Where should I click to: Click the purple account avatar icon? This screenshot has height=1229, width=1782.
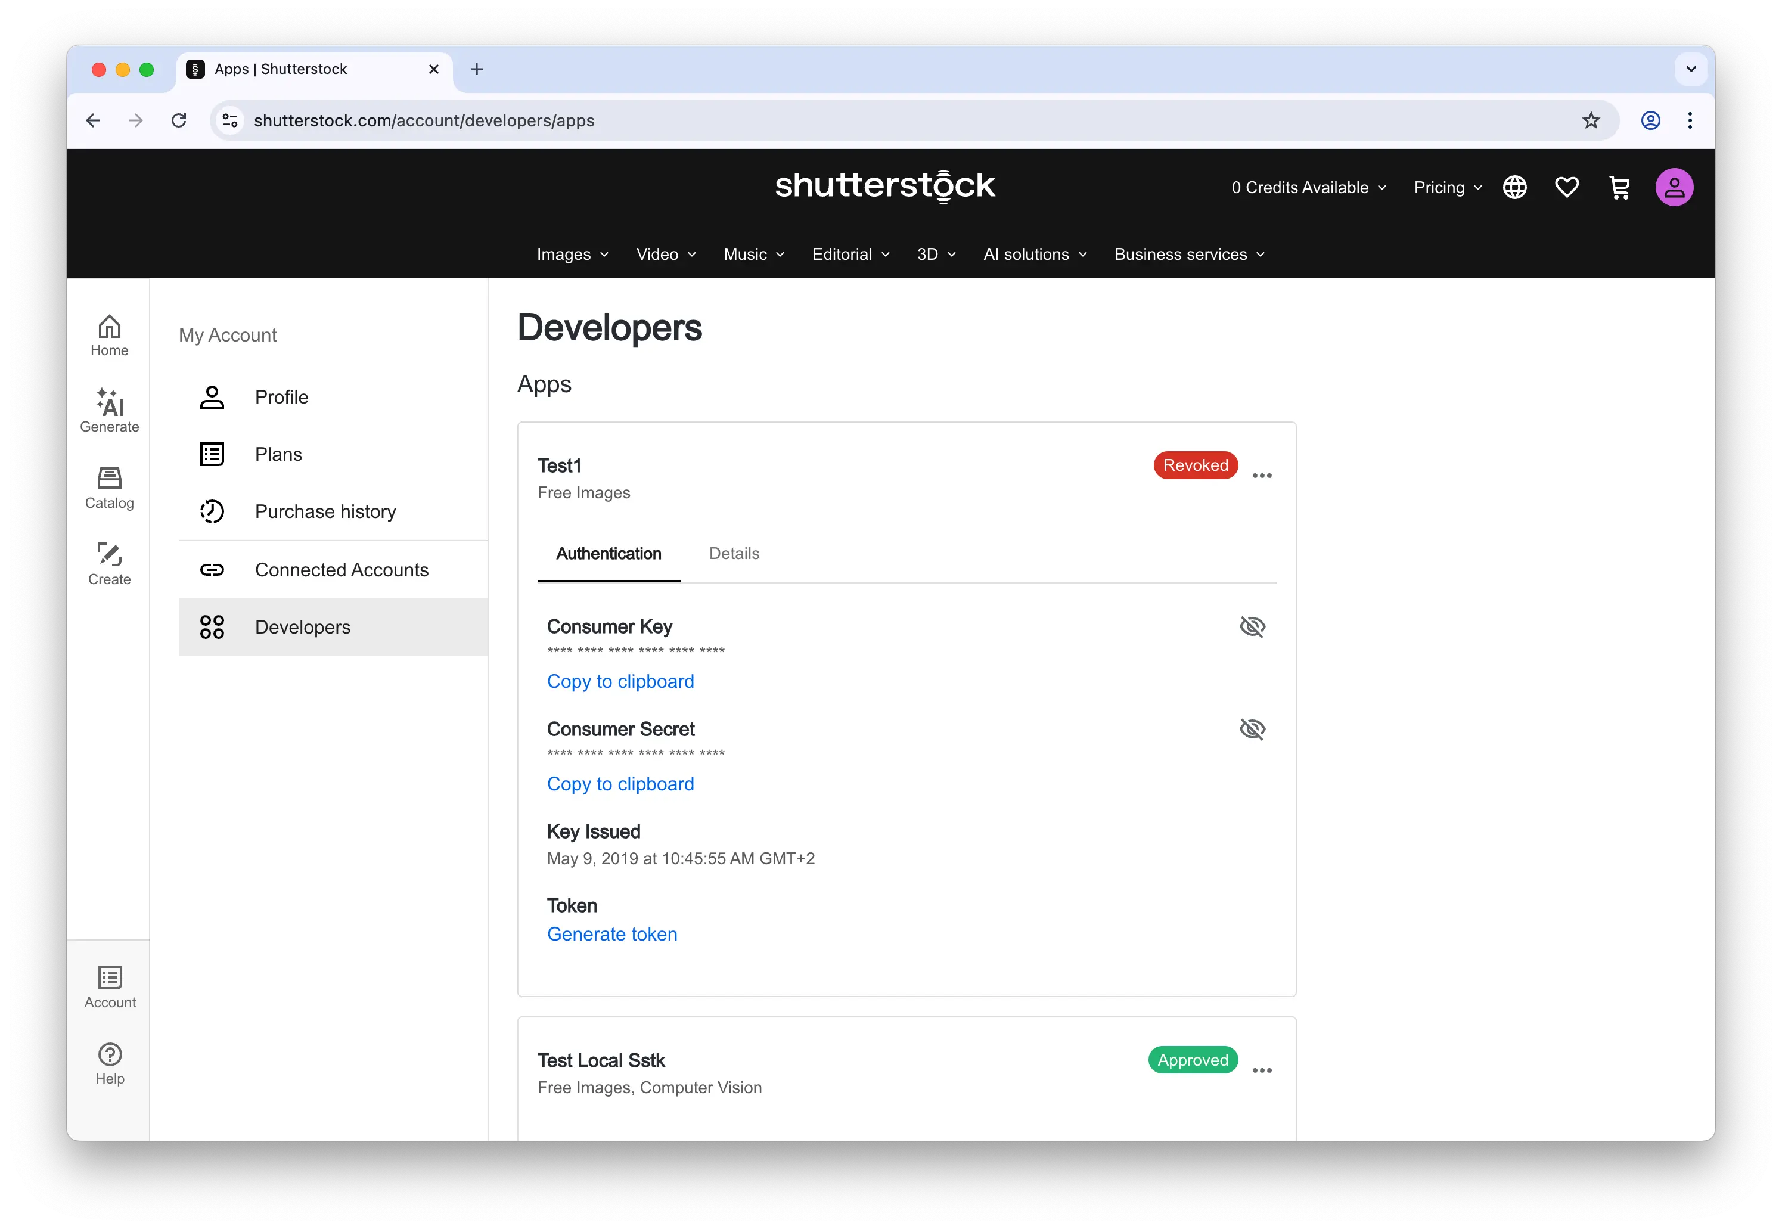[x=1674, y=187]
